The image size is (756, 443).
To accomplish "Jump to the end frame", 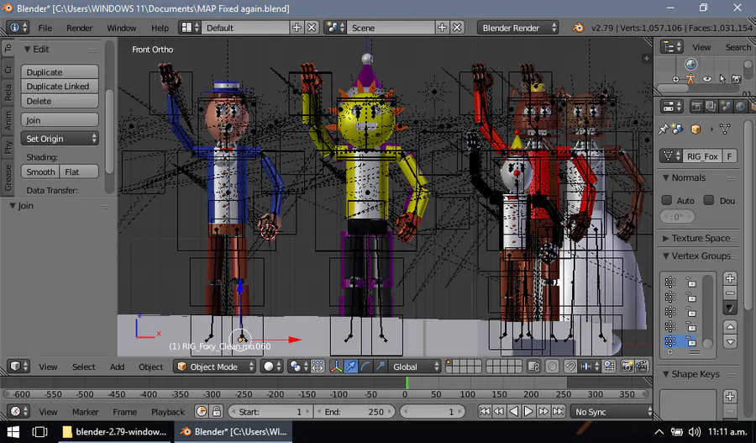I will (x=559, y=412).
